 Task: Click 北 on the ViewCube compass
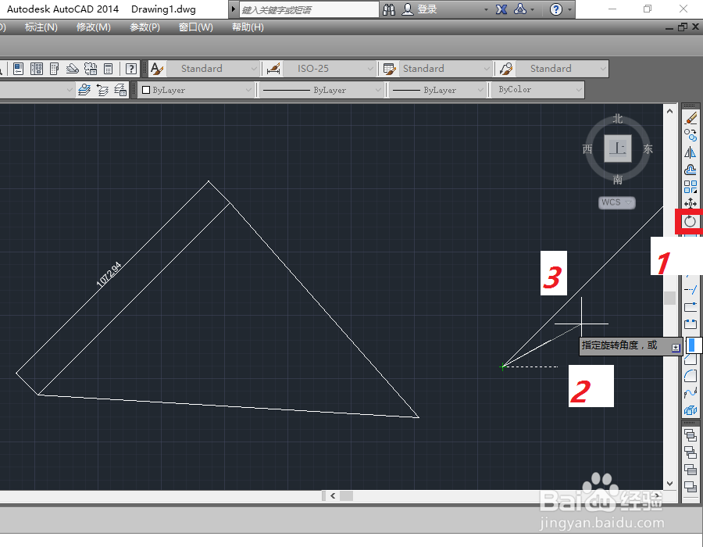pos(618,119)
